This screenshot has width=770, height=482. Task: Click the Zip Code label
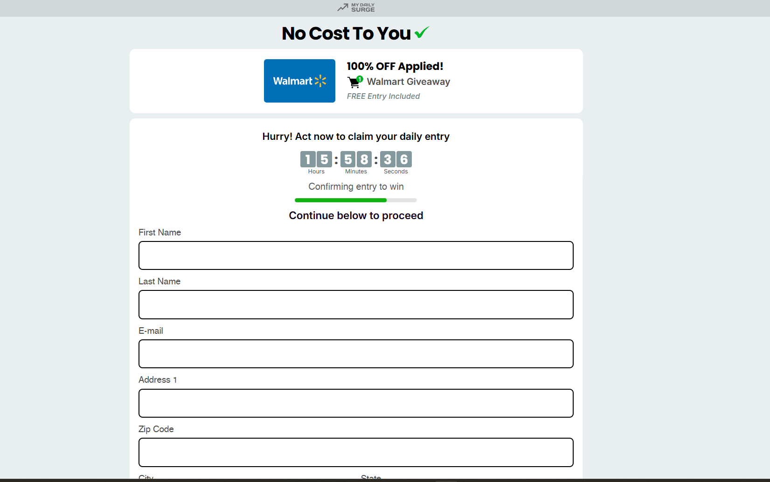click(156, 429)
